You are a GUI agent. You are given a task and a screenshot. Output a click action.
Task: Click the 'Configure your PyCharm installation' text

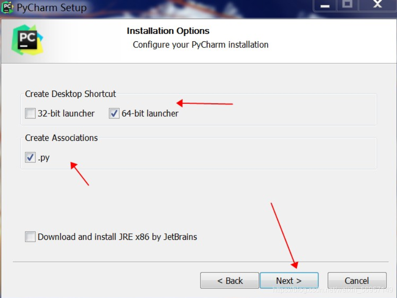pyautogui.click(x=200, y=44)
